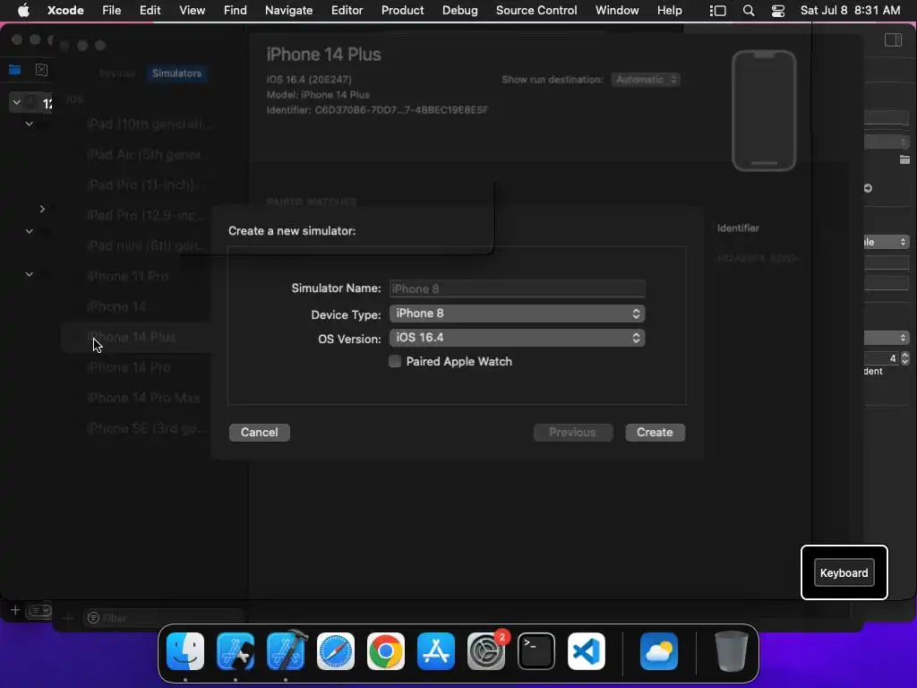Open the File menu

pyautogui.click(x=111, y=10)
